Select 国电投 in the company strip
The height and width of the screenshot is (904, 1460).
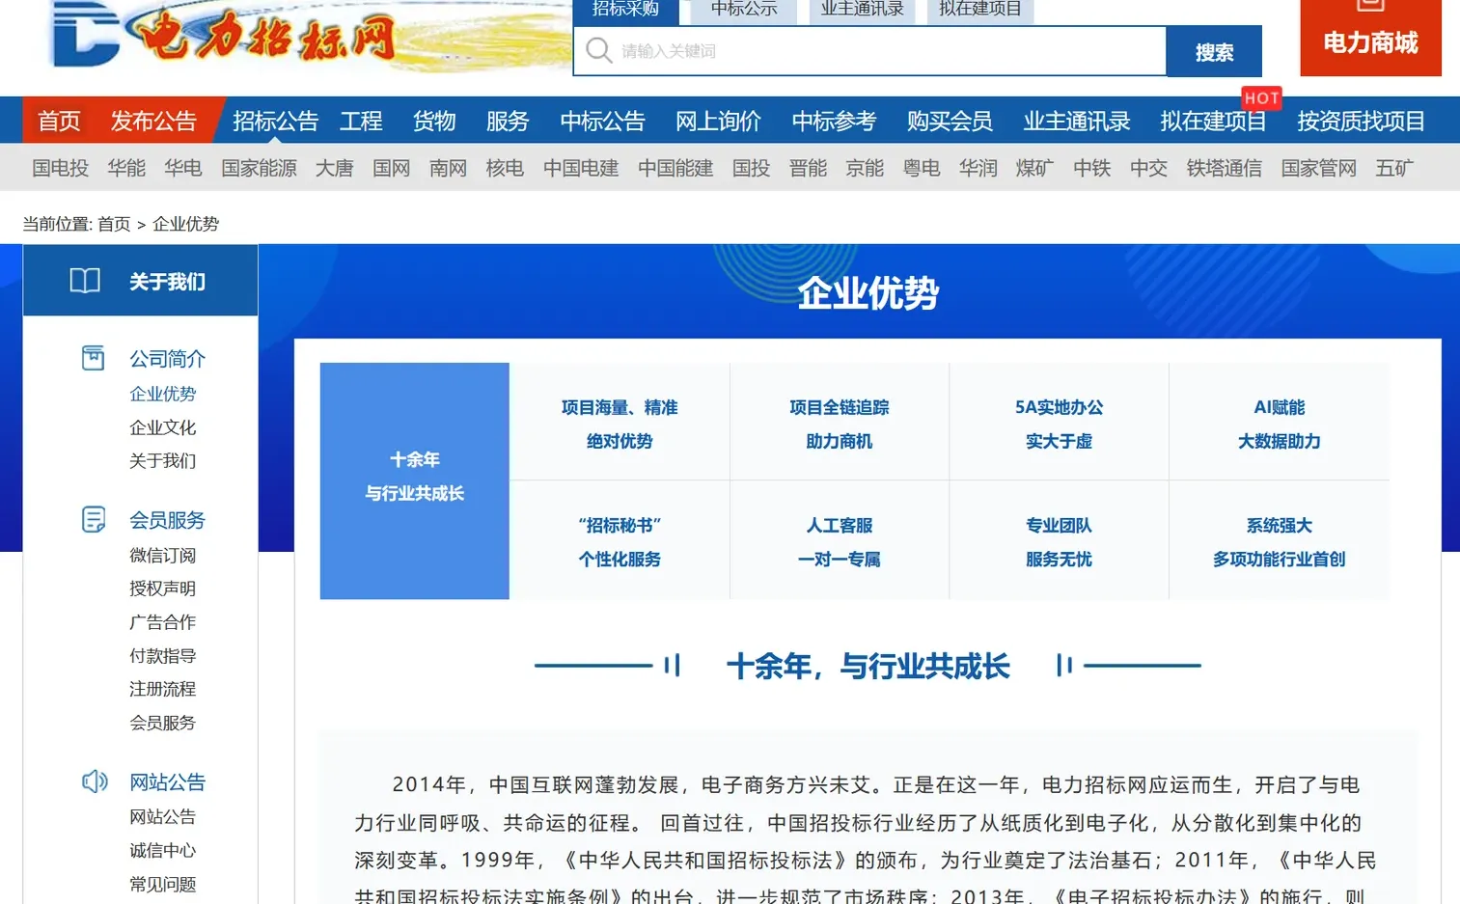click(x=59, y=167)
